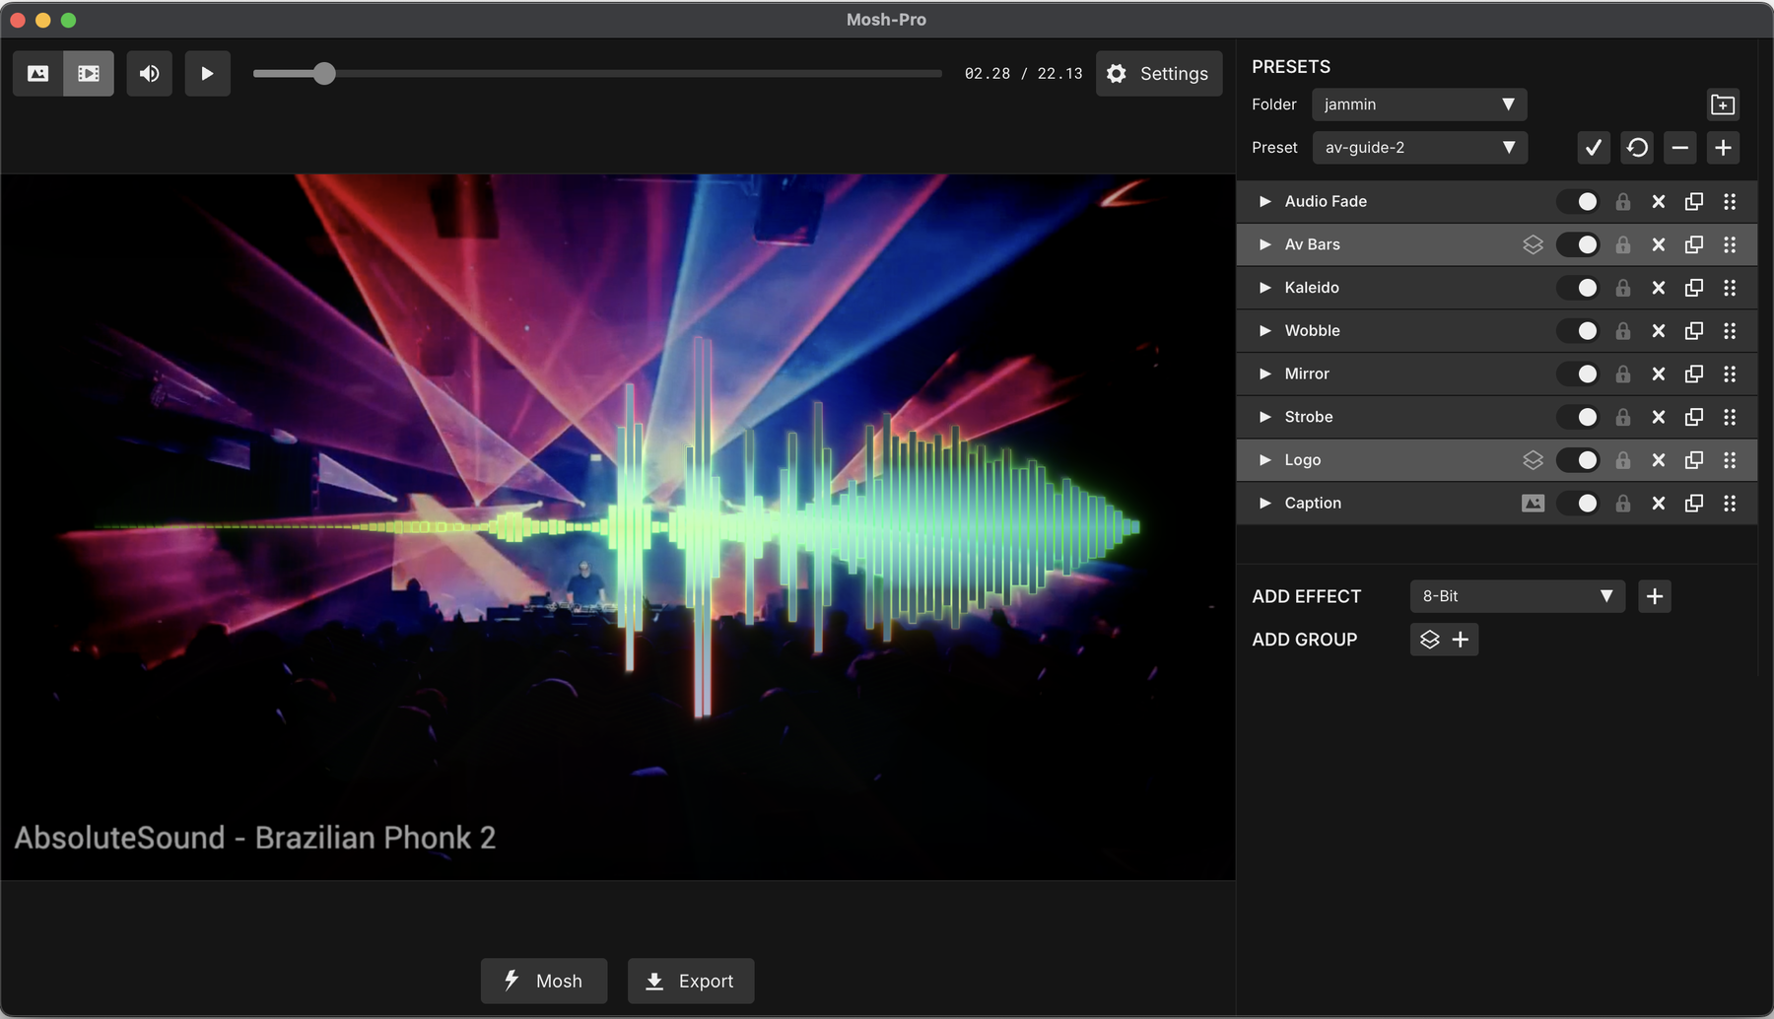Create a new preset folder
Image resolution: width=1774 pixels, height=1019 pixels.
tap(1723, 104)
